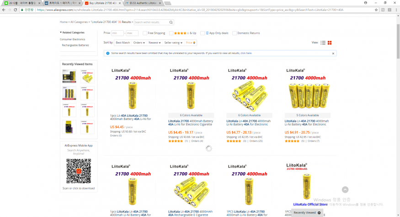Reload the page in the browser

[15, 10]
